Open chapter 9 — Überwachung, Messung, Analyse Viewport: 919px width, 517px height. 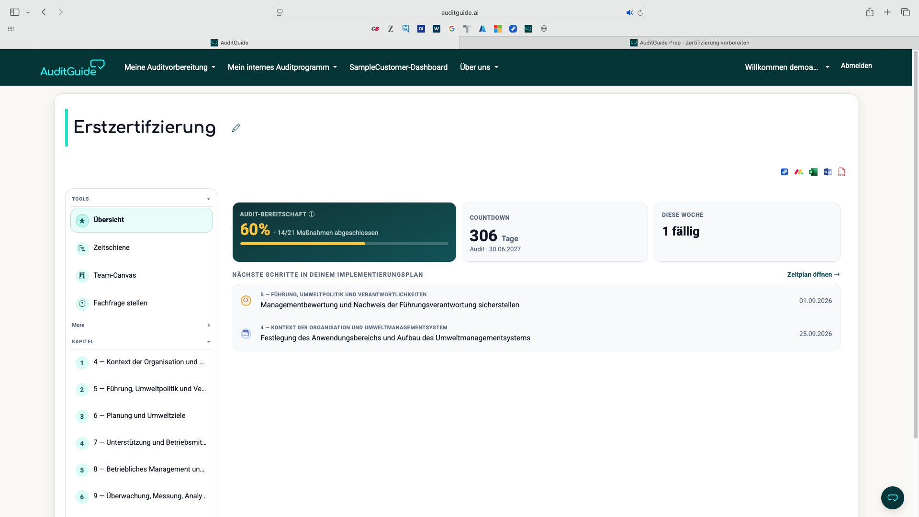click(142, 496)
